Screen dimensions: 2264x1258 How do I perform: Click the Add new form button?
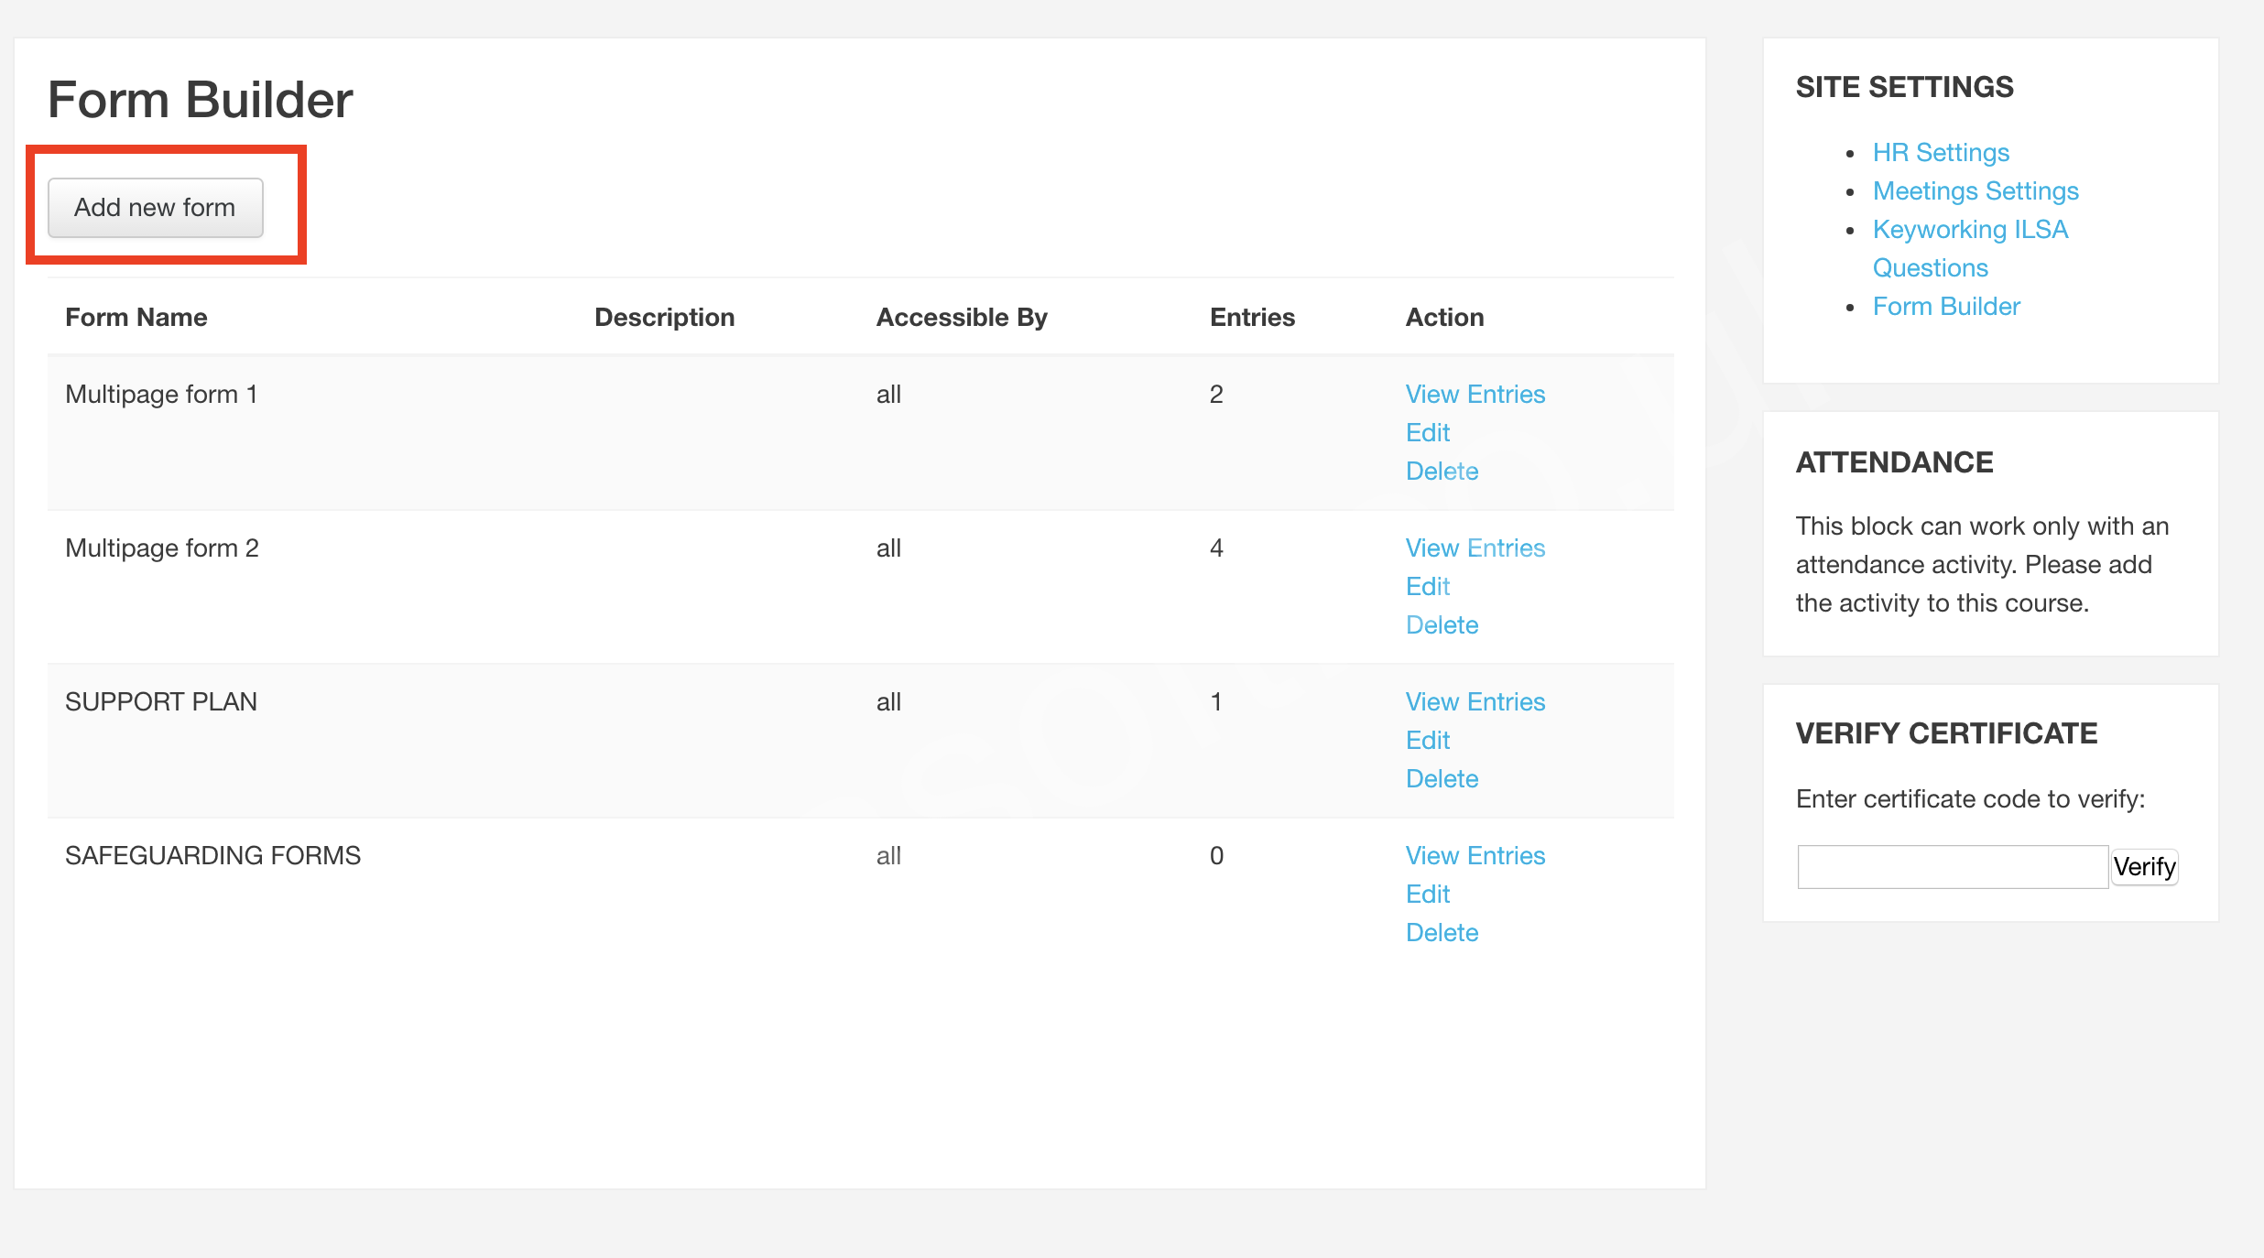(156, 208)
